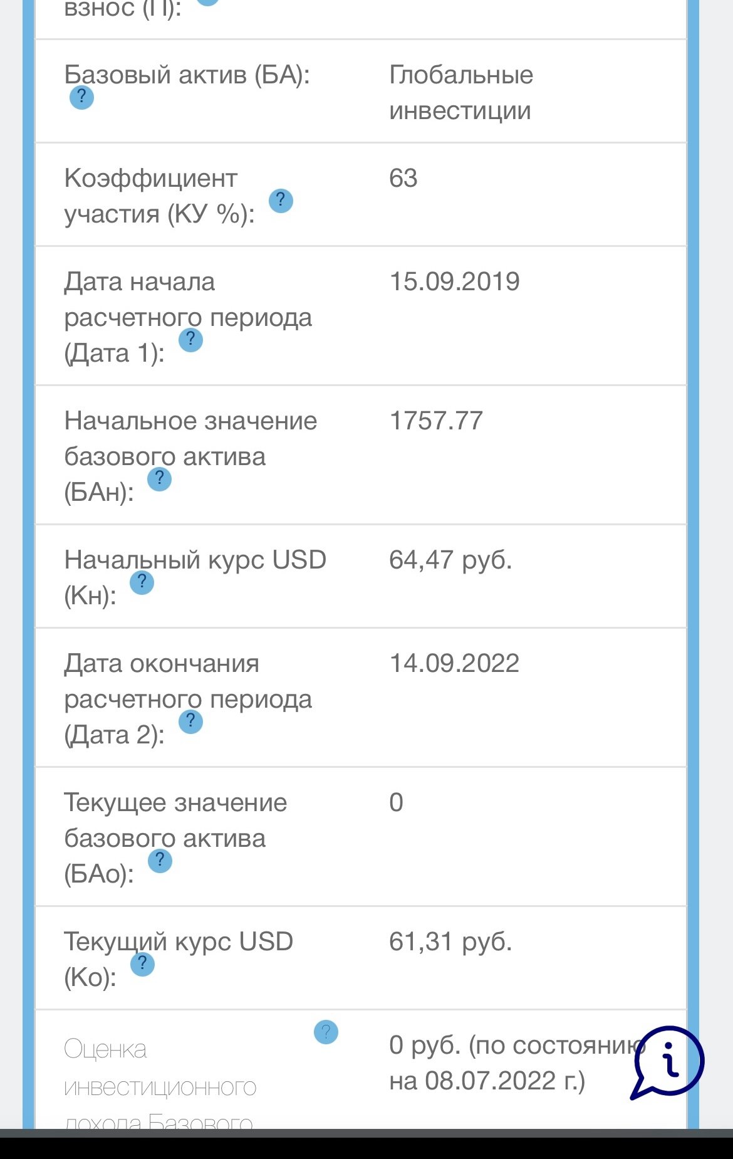This screenshot has width=733, height=1159.
Task: Open the hint for Начальное значение (БАн)
Action: point(160,479)
